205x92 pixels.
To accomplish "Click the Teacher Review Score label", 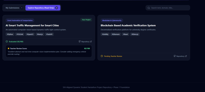I will coord(19,49).
